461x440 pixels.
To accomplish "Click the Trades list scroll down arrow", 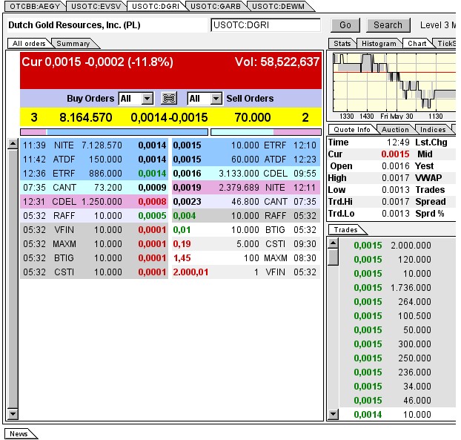I will (333, 414).
